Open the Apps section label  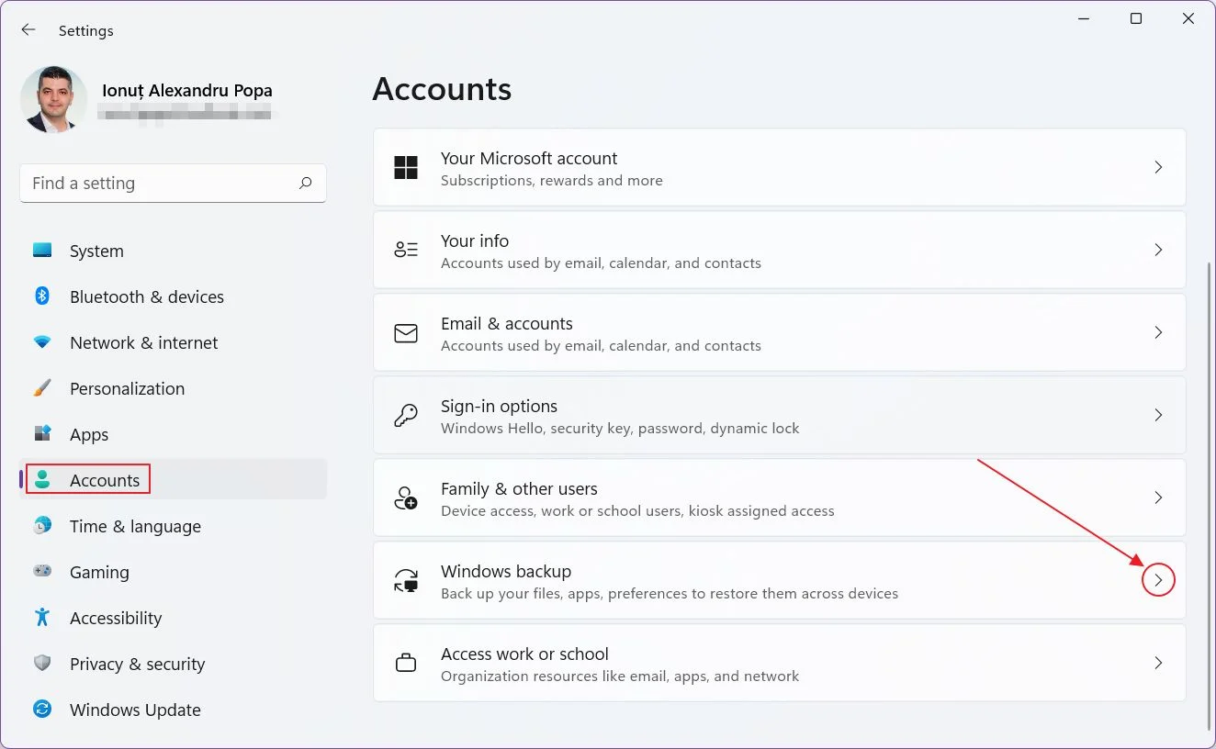(89, 434)
